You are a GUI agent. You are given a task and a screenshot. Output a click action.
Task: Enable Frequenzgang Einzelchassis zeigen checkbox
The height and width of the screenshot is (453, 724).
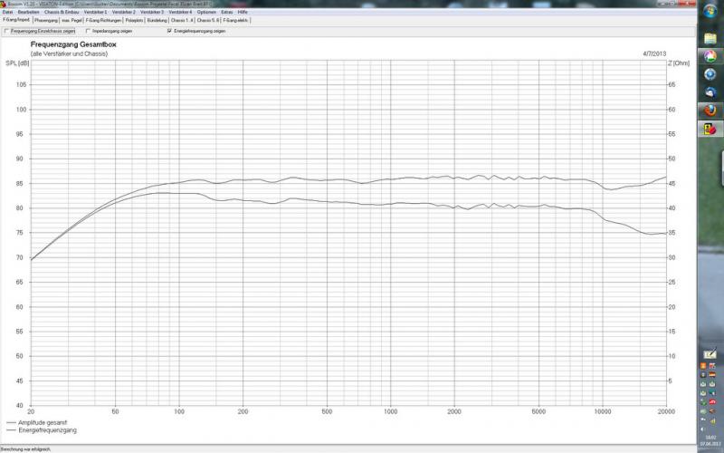click(7, 31)
